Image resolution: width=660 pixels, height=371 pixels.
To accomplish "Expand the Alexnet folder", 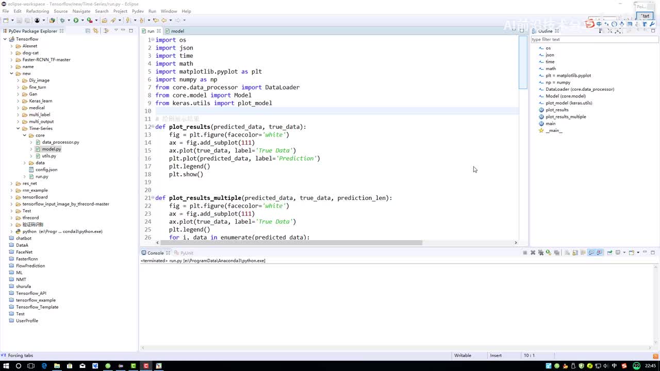I will (12, 46).
